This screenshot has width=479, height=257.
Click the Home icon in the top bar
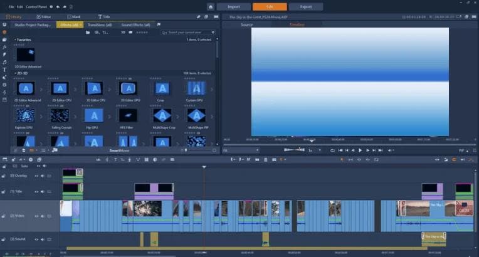[211, 7]
